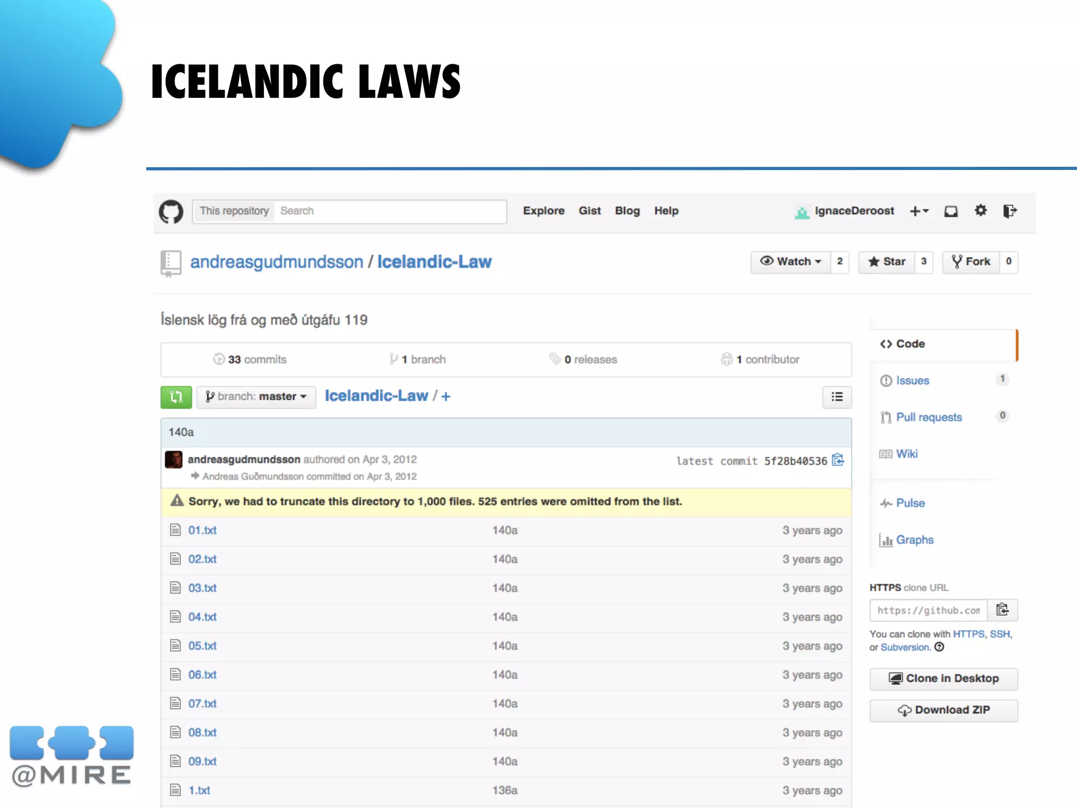Open andreasgudmundsson owner link
Image resolution: width=1077 pixels, height=808 pixels.
(x=277, y=262)
